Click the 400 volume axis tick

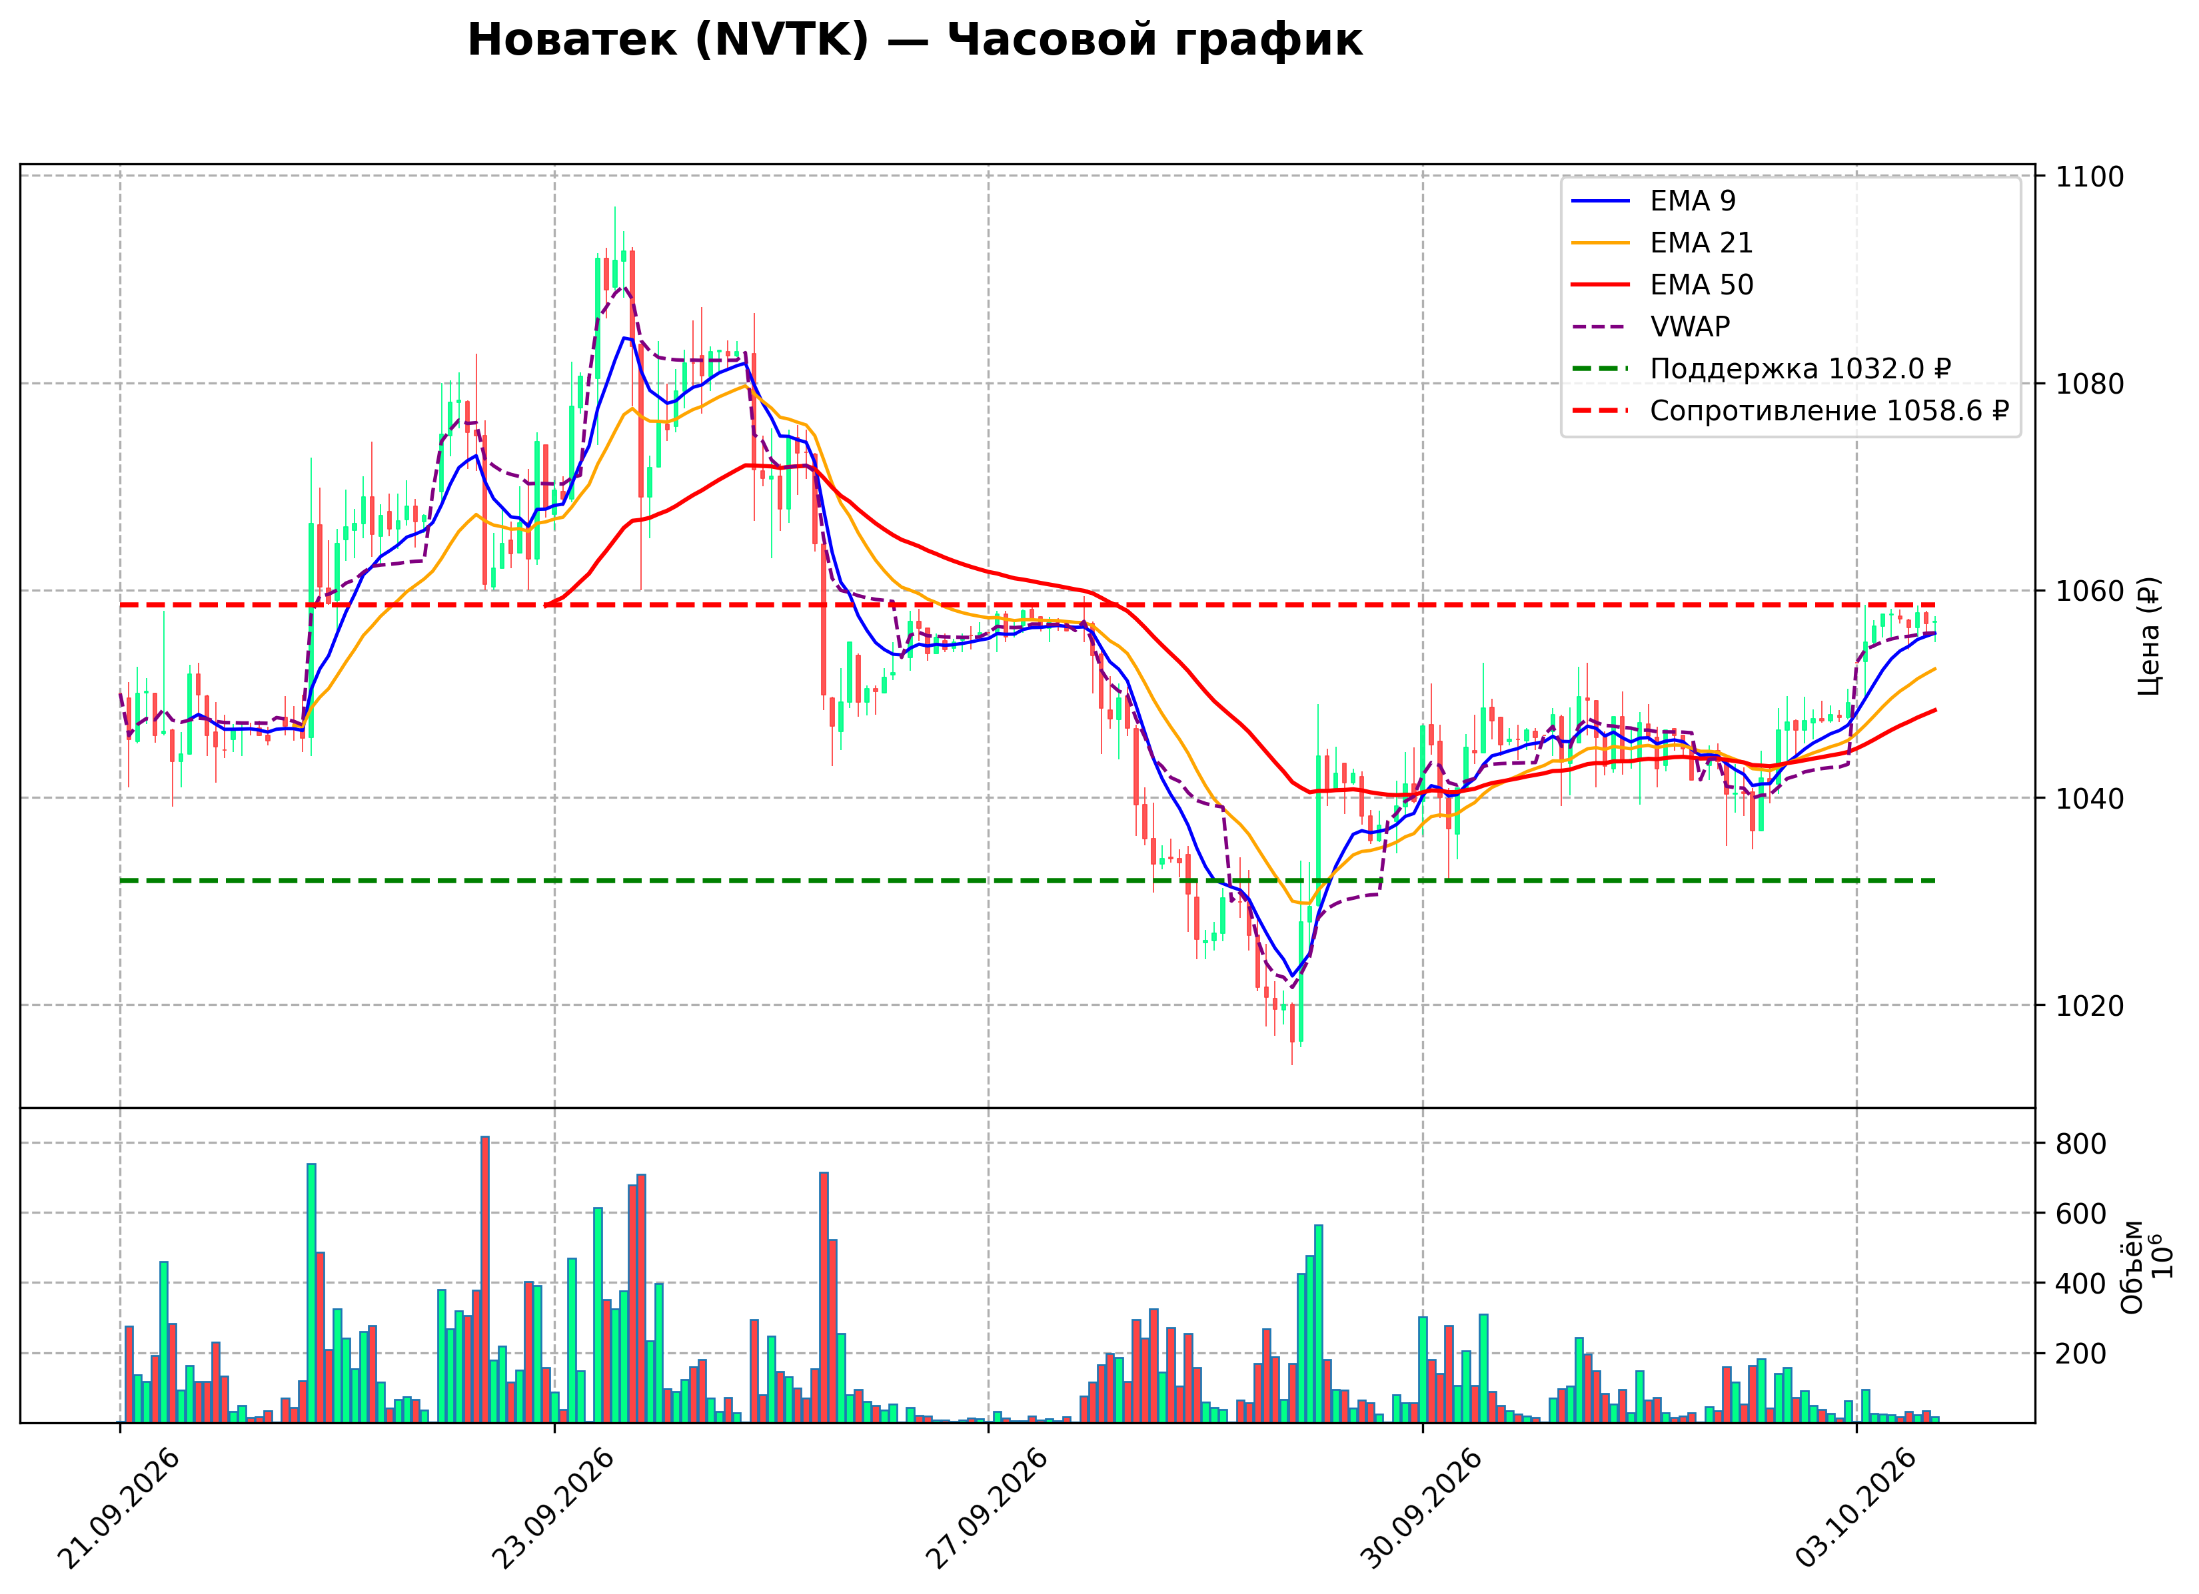pos(2082,1284)
